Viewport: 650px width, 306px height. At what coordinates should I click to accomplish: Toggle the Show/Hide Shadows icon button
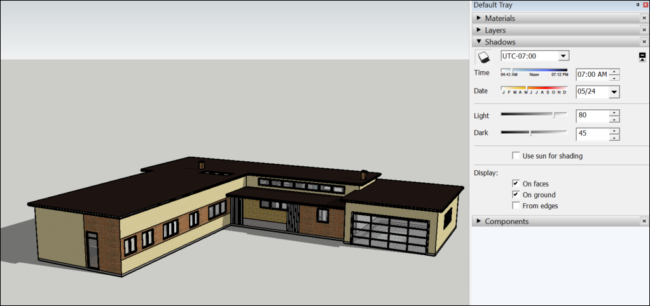tap(483, 57)
